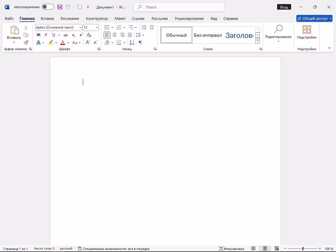This screenshot has height=252, width=336.
Task: Toggle italic formatting with К button
Action: pos(46,35)
